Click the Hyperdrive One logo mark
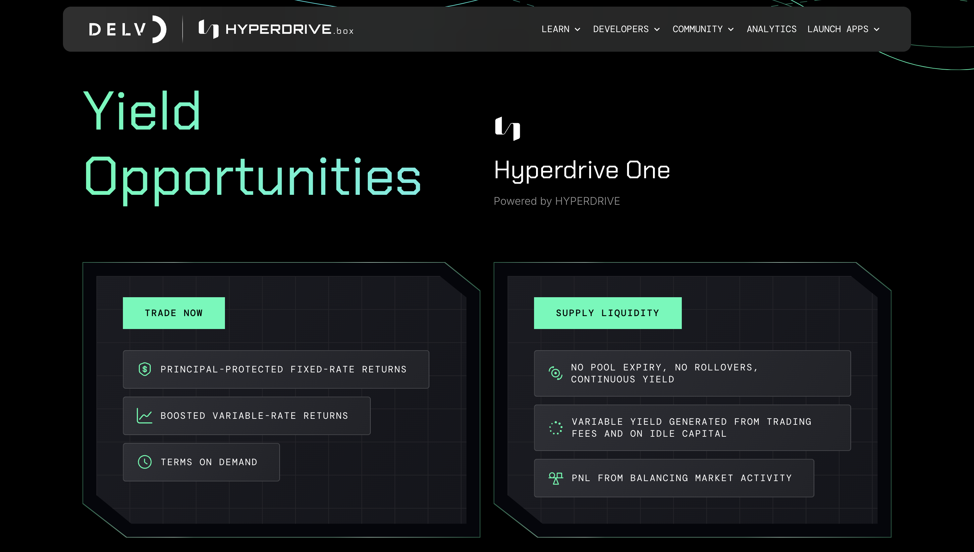 point(508,129)
